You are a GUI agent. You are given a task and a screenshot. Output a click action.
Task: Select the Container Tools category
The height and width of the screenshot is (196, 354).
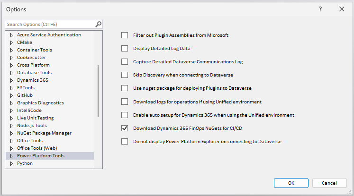point(35,50)
